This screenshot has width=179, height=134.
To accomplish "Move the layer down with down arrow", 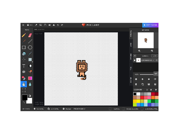I will [149, 79].
